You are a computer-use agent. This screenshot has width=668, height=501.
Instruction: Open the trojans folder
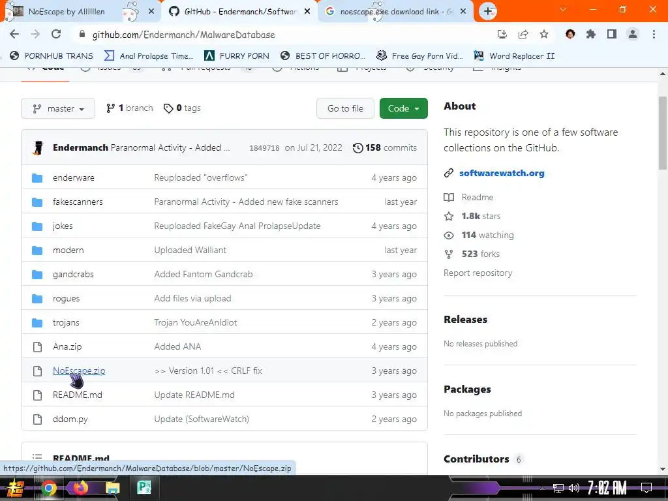[x=66, y=322]
